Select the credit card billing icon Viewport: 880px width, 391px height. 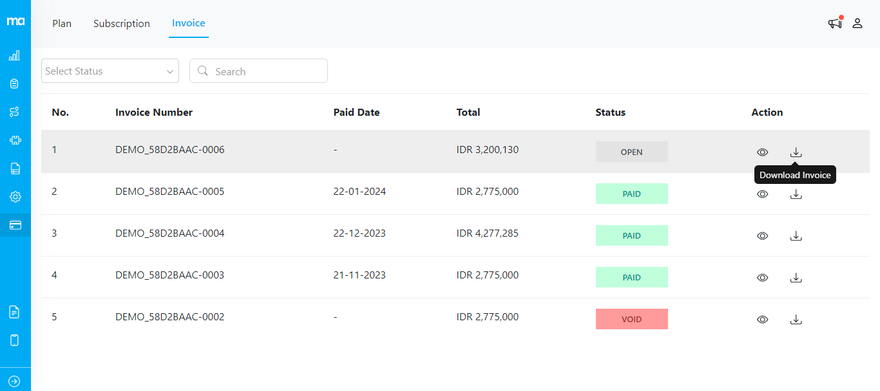pos(14,225)
